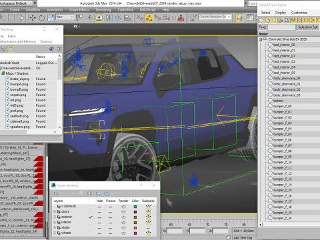
Task: Click the Mirror tool icon
Action: [109, 18]
